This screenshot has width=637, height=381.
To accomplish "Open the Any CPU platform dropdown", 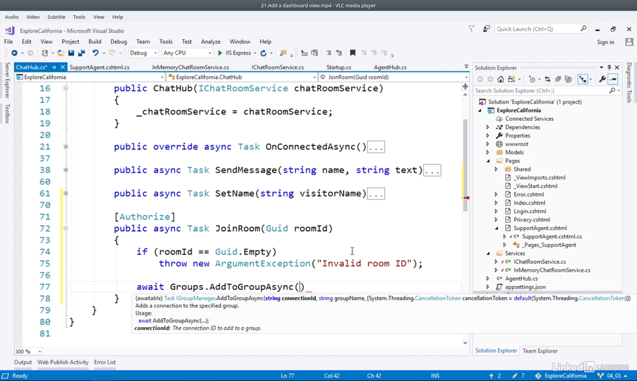I will pos(187,53).
